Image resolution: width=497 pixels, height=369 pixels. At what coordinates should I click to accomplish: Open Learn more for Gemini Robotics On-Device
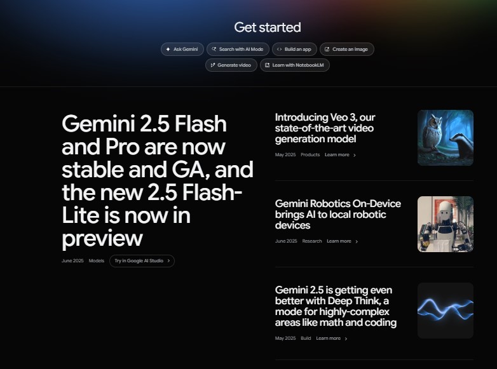[339, 241]
